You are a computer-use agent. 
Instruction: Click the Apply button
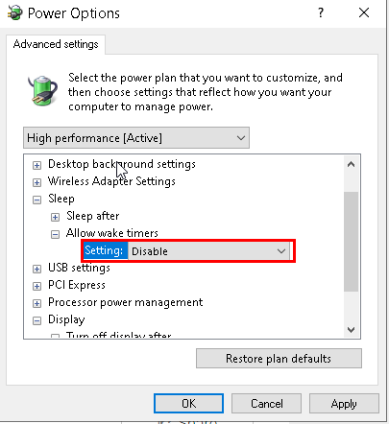click(344, 404)
